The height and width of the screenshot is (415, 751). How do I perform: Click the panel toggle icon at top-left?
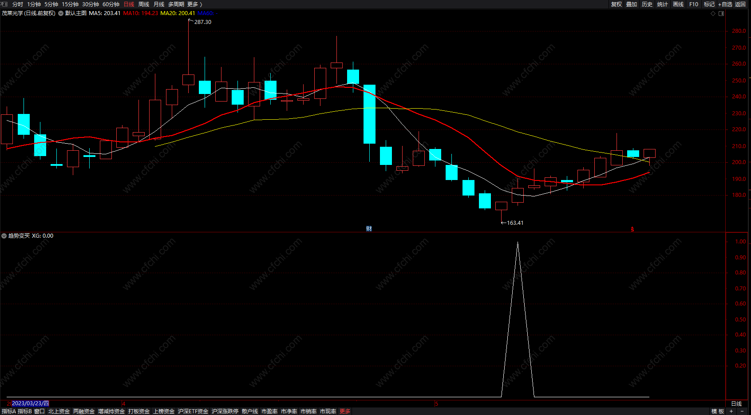pyautogui.click(x=5, y=4)
